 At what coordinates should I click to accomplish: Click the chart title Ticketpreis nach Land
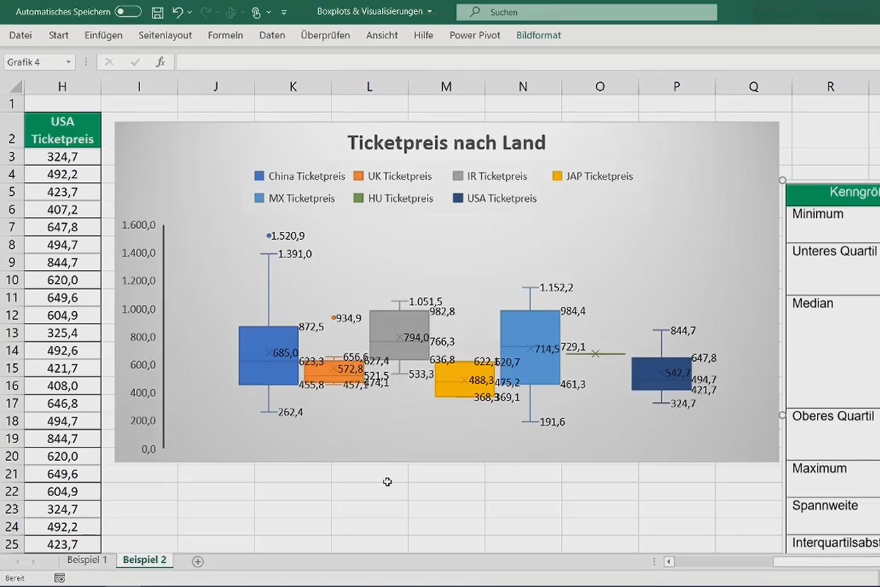point(446,142)
